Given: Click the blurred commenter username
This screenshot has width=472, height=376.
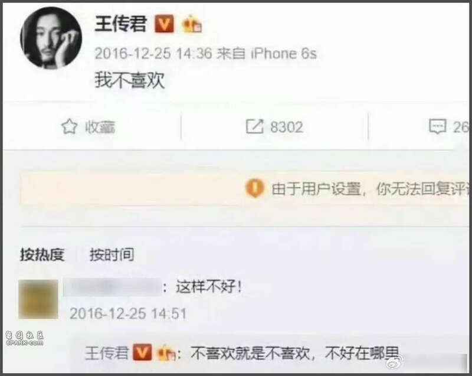Looking at the screenshot, I should coord(112,288).
